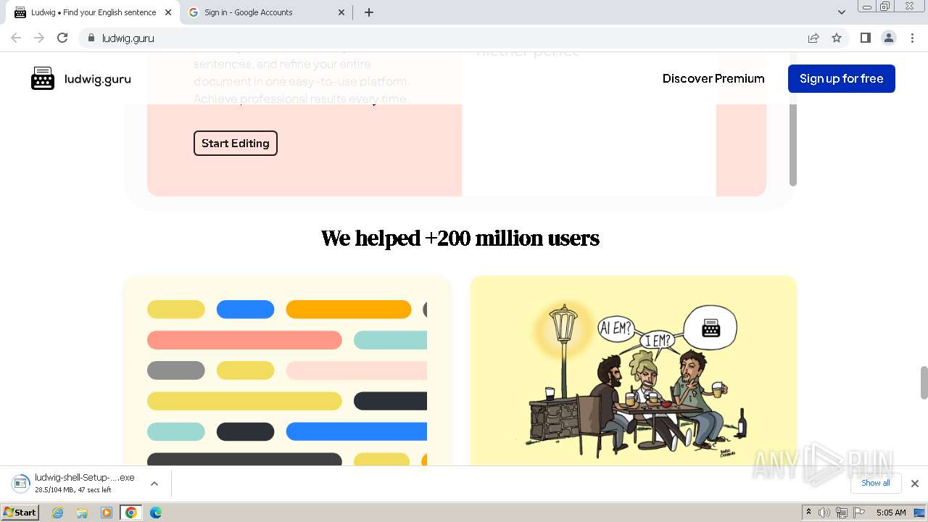Click the Ludwig typewriter logo icon

pyautogui.click(x=43, y=78)
